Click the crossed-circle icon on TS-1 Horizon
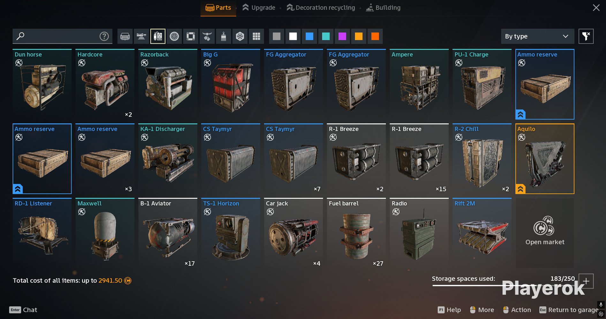Viewport: 606px width, 319px height. [208, 212]
